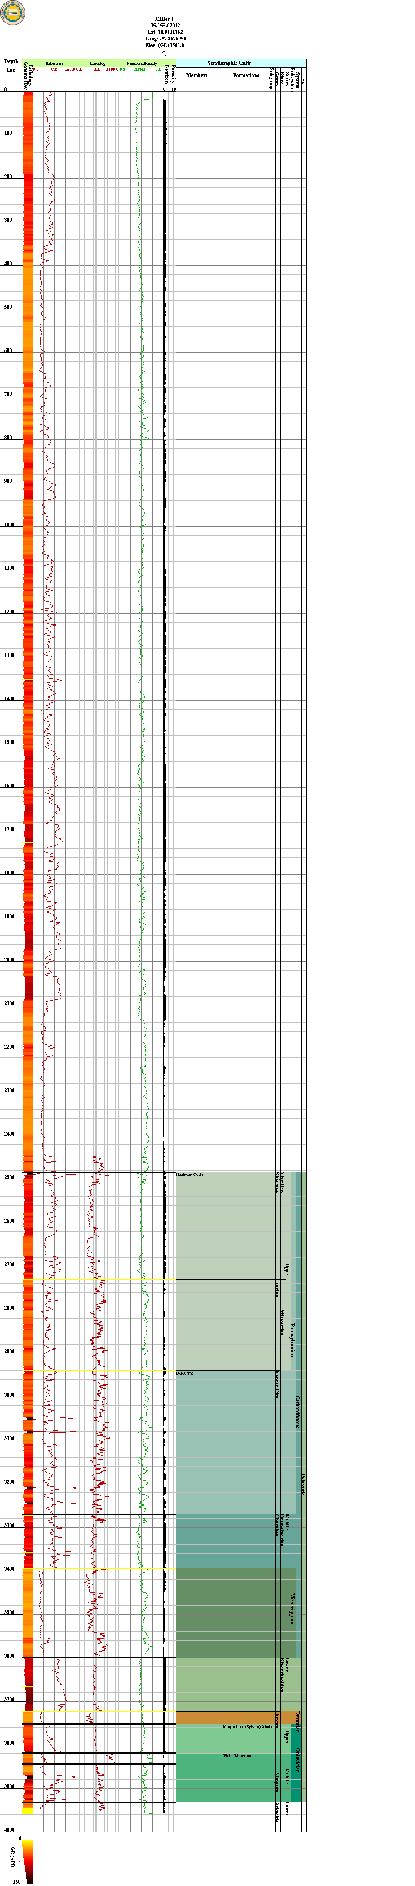Click the 'Laterlog' track header

coord(97,64)
